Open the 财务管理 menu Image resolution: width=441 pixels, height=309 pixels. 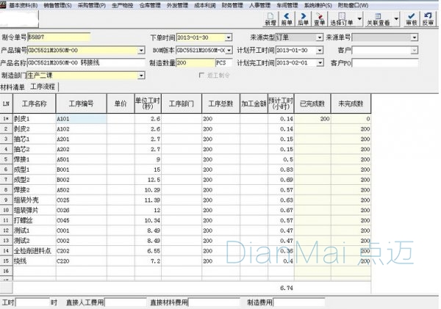(x=232, y=5)
